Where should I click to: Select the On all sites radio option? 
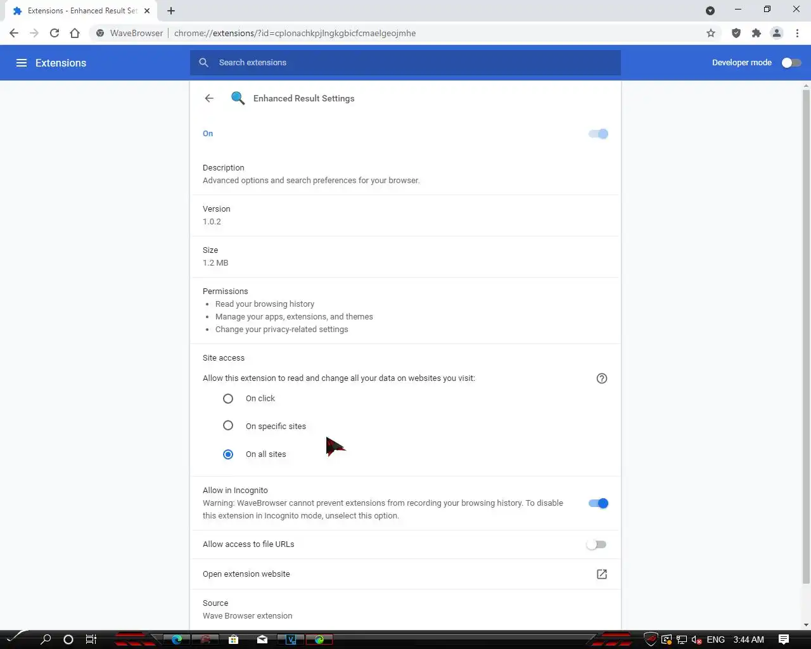coord(228,454)
